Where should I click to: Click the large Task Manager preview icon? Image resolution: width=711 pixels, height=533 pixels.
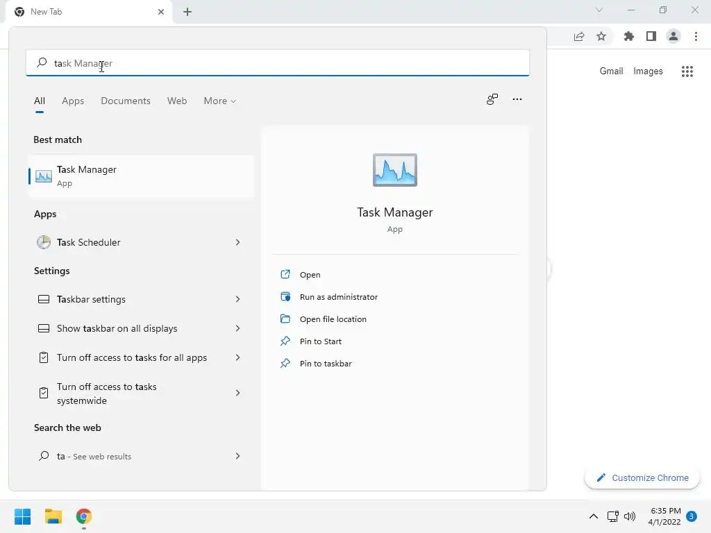coord(394,170)
